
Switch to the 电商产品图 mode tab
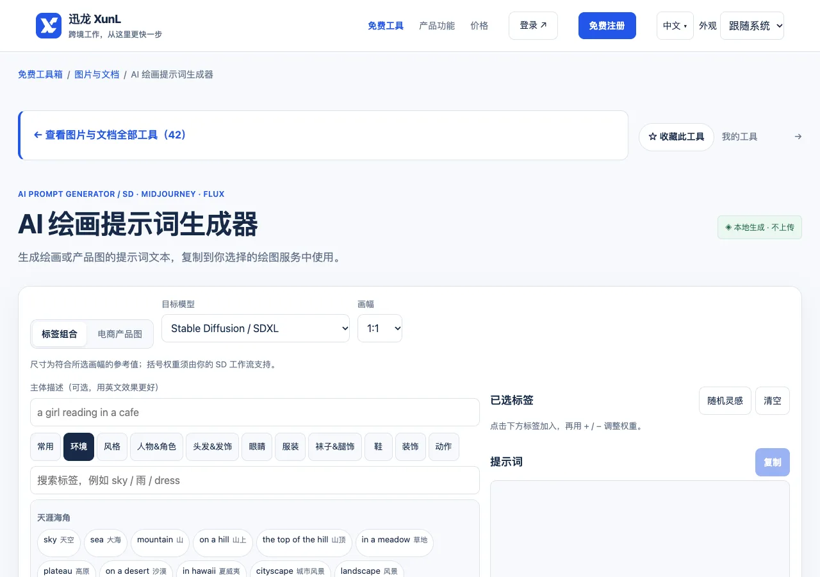[x=120, y=334]
